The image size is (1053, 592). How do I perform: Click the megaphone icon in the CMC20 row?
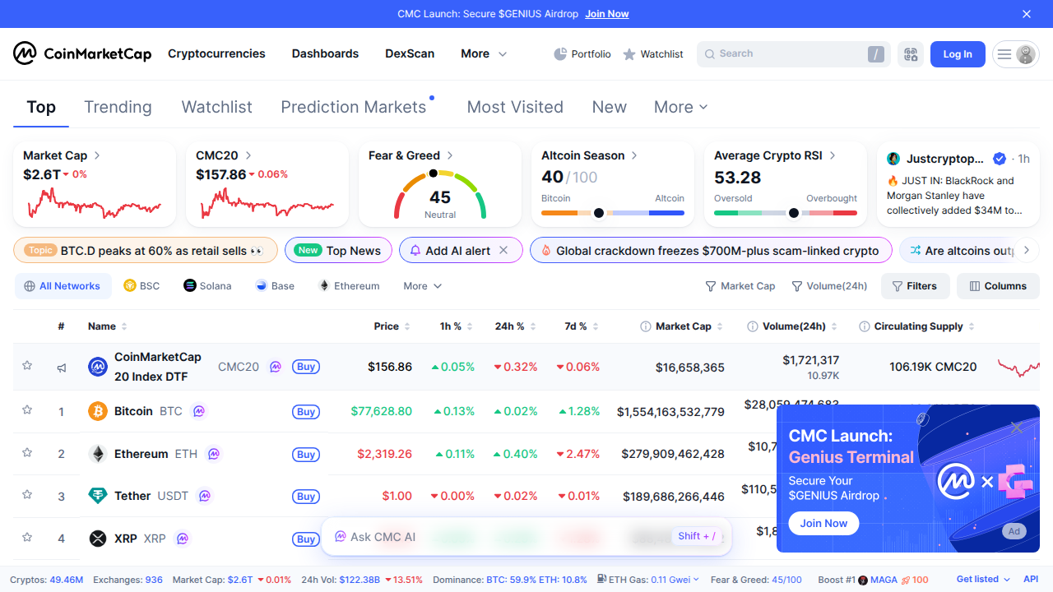(x=61, y=368)
